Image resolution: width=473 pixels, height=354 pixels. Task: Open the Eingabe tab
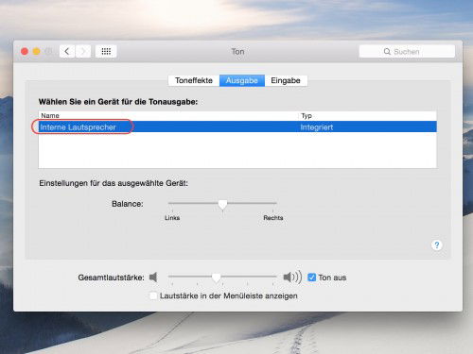coord(286,80)
